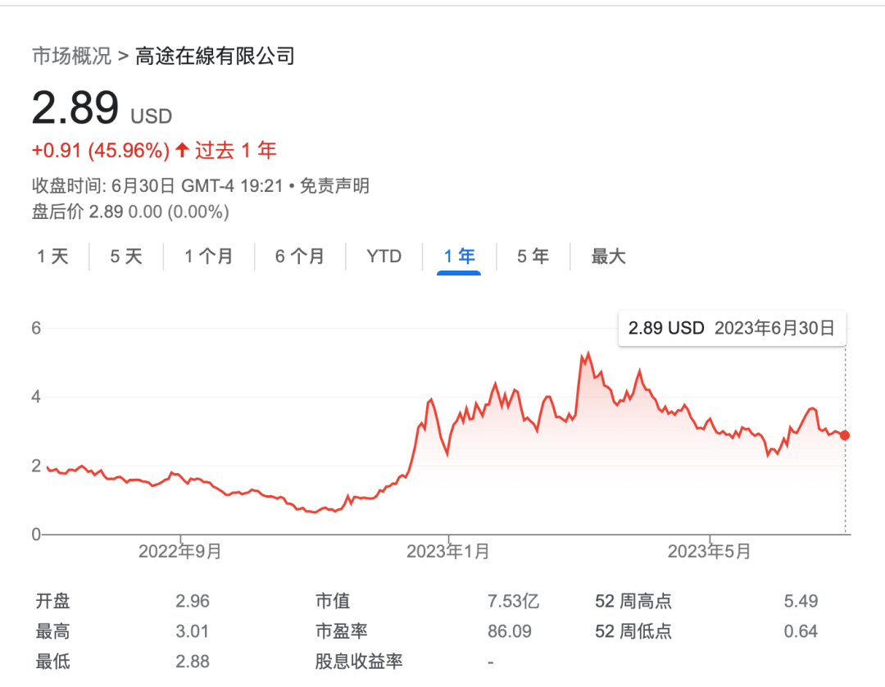Click the high value 3.01
This screenshot has width=885, height=687.
click(193, 631)
